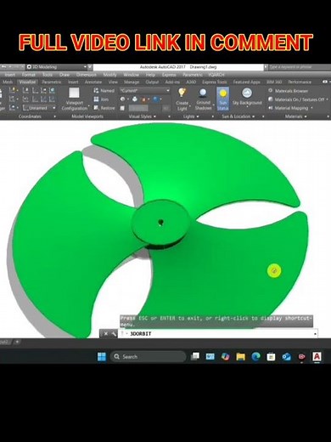Screen dimensions: 331x442
Task: Expand command line history arrow
Action: click(x=315, y=334)
